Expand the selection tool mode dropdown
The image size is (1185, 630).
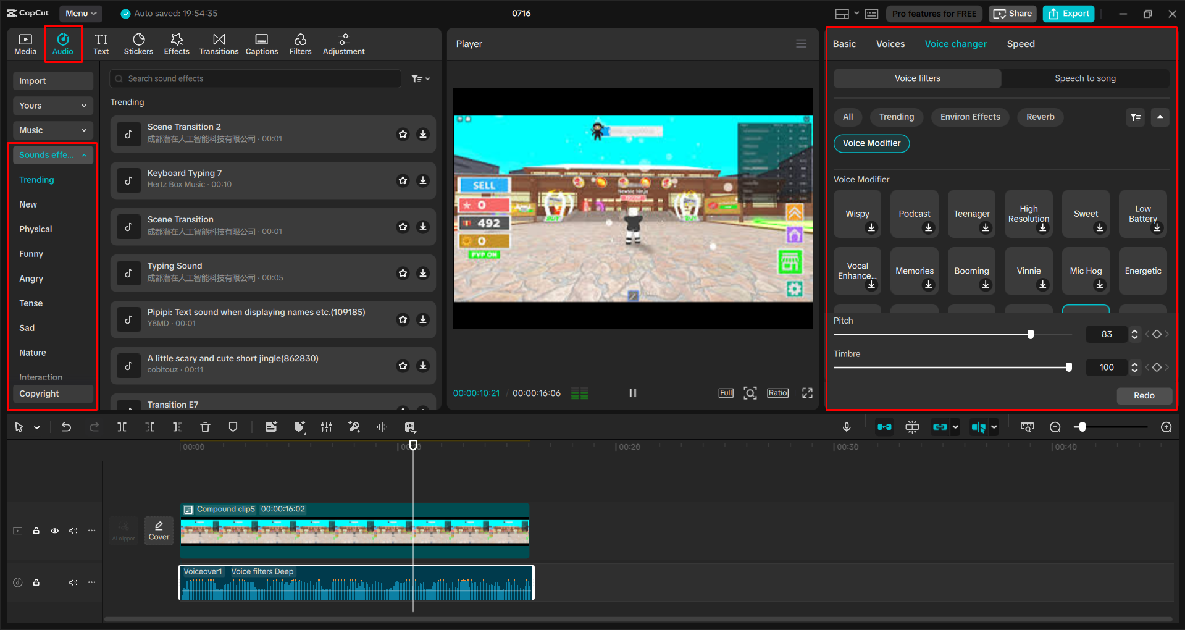point(37,427)
